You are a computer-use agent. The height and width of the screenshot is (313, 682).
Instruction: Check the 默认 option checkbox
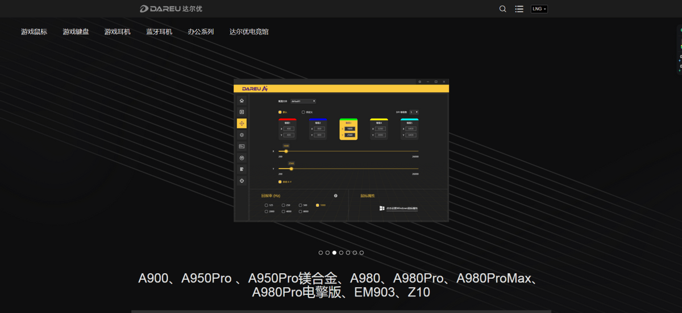pos(280,112)
